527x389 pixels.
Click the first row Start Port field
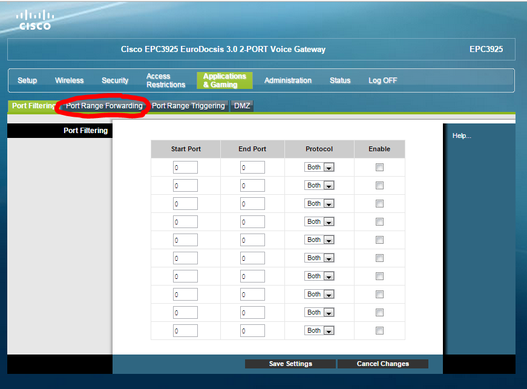point(185,168)
